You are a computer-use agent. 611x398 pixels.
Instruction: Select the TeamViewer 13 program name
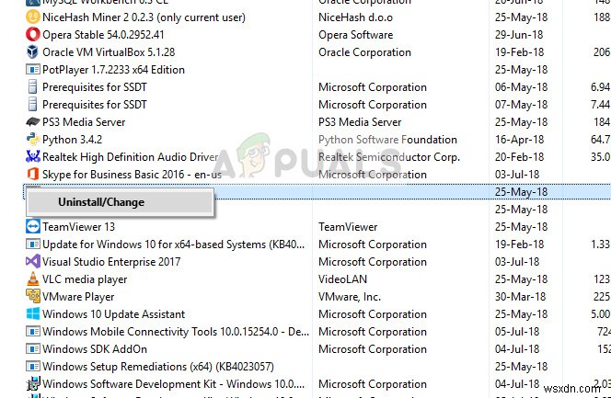[79, 227]
